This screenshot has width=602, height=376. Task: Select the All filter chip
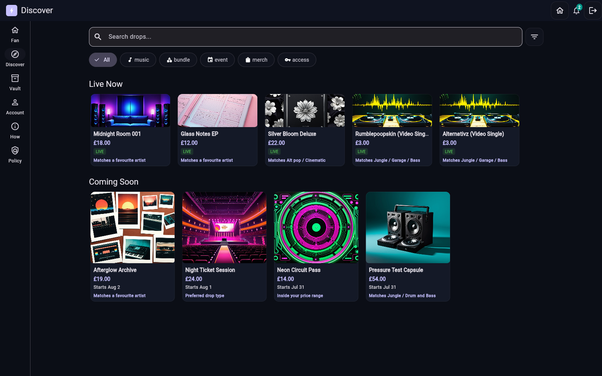[103, 60]
